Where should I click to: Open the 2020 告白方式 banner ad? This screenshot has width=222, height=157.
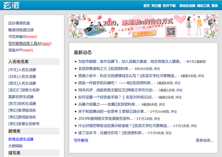[x=143, y=26]
